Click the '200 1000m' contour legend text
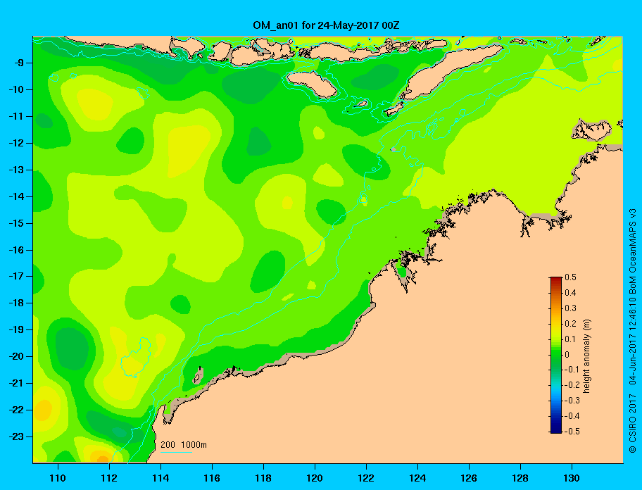Screen dimensions: 642x490 click(184, 444)
